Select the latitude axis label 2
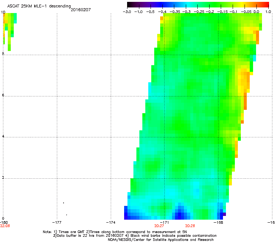Screen dimensions: 275x242 click(3, 178)
